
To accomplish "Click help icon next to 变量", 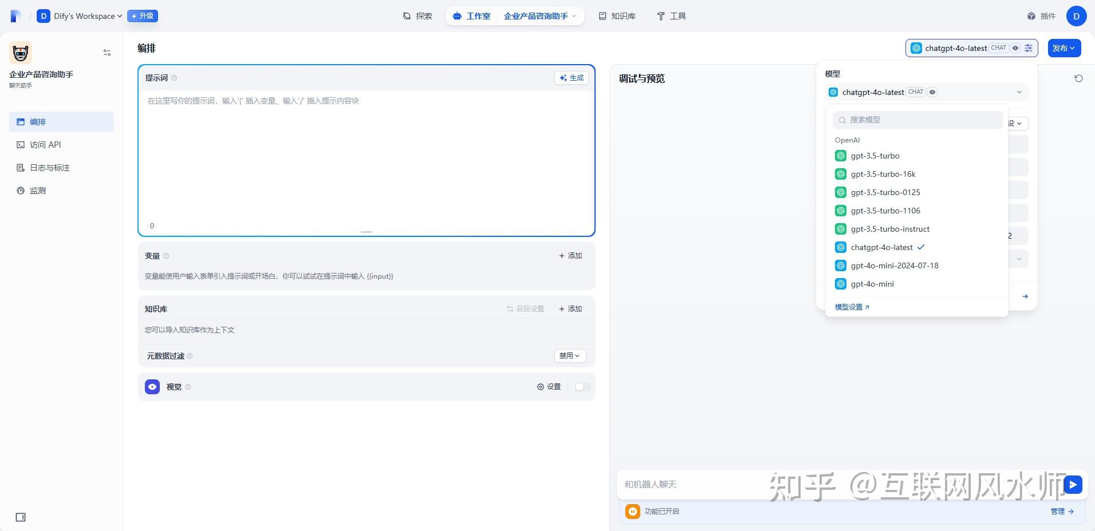I will [x=166, y=256].
